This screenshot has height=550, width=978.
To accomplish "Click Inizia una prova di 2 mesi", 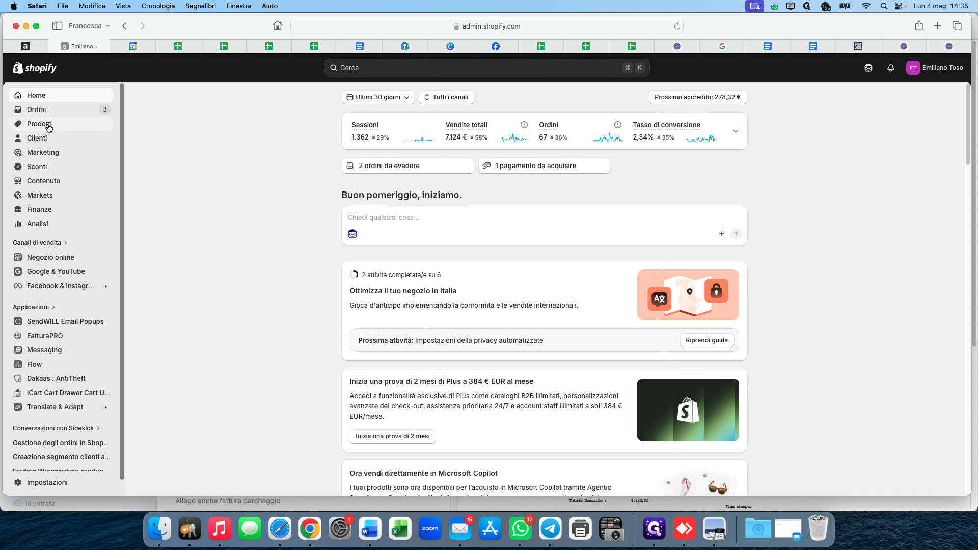I will click(393, 436).
